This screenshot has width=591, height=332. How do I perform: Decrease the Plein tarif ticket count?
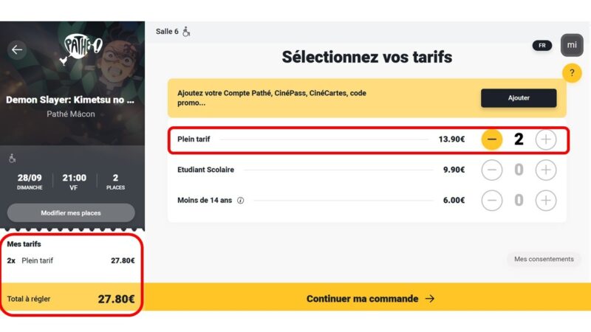492,139
